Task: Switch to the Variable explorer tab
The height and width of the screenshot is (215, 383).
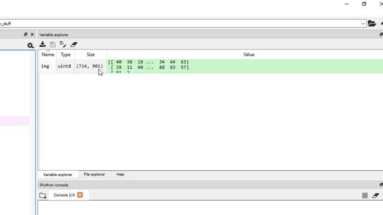Action: click(x=58, y=174)
